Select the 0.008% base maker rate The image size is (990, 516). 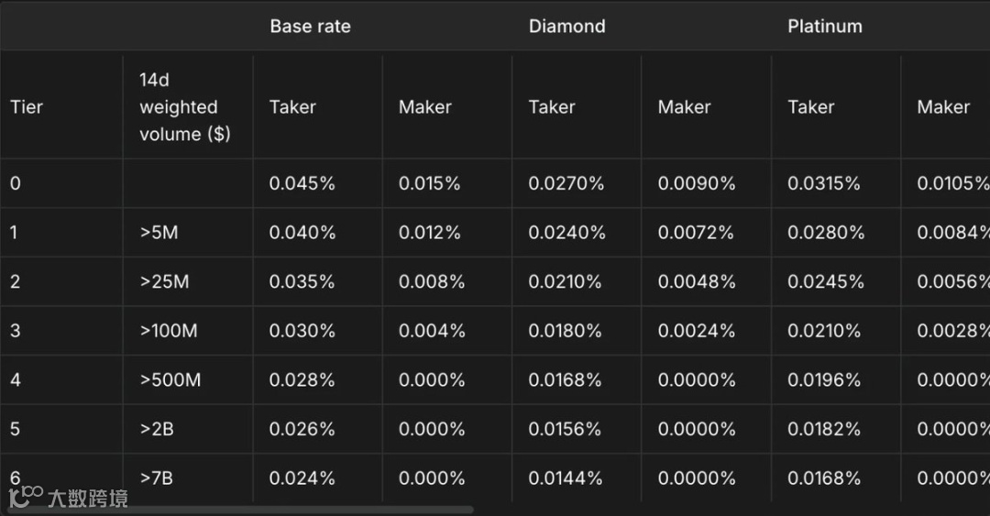pos(432,282)
